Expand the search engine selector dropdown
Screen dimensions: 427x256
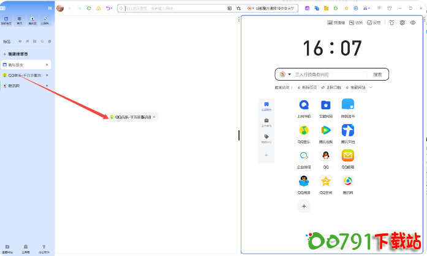click(290, 75)
